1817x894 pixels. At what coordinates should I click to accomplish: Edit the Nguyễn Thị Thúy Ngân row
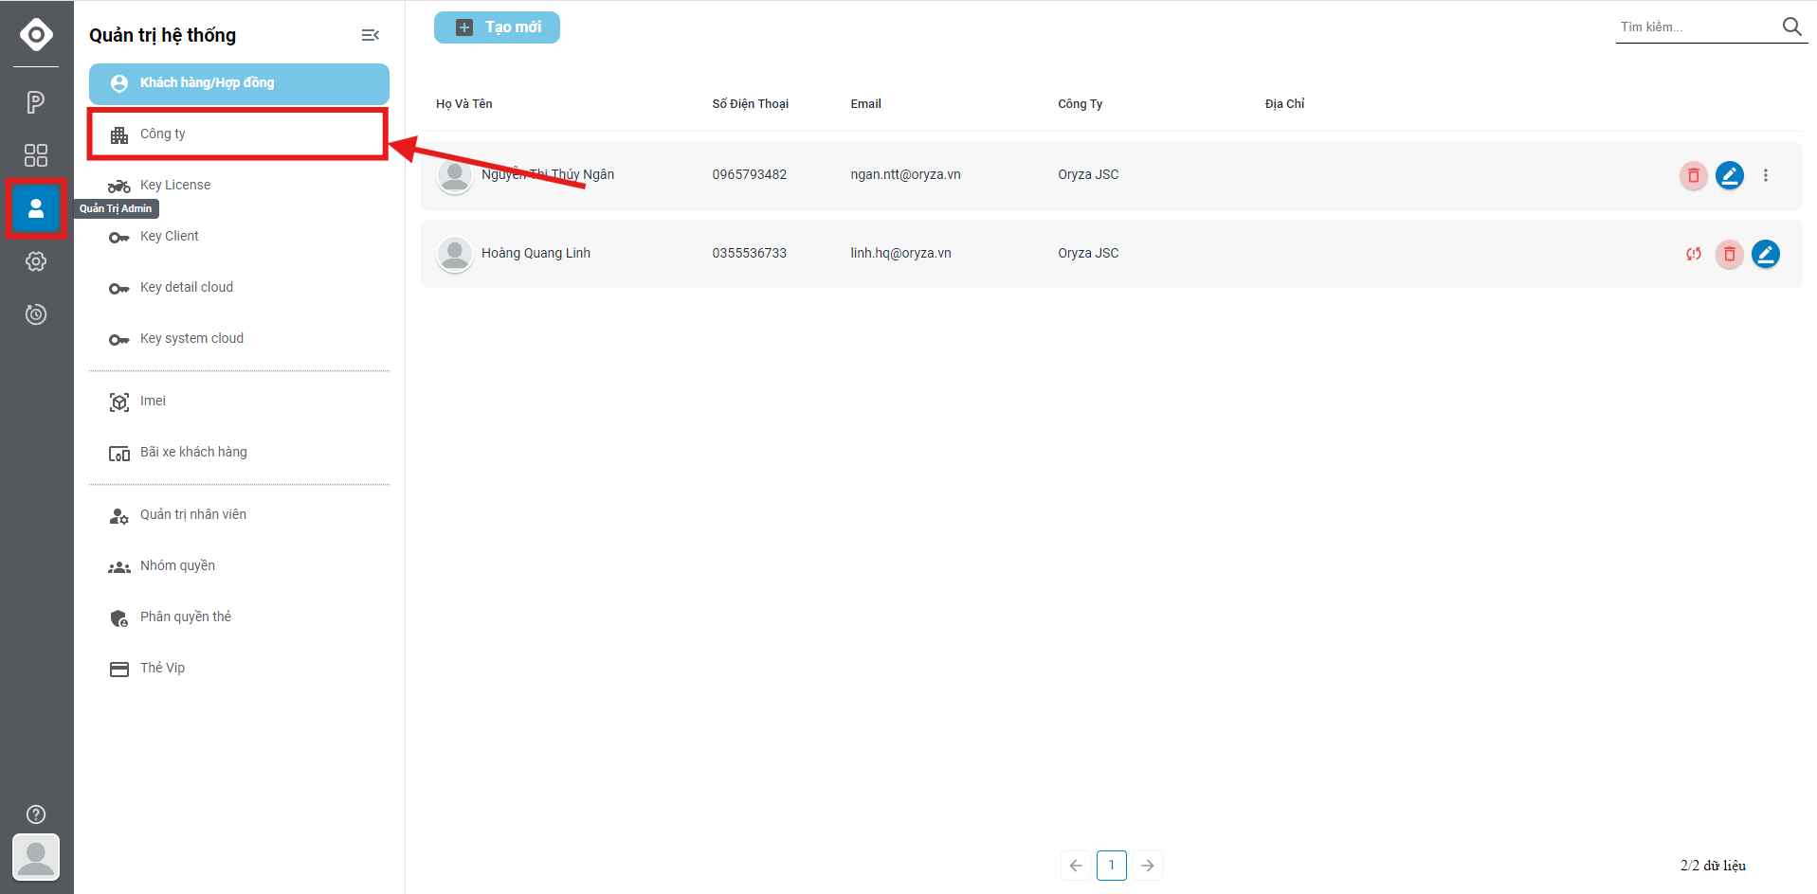(x=1730, y=175)
